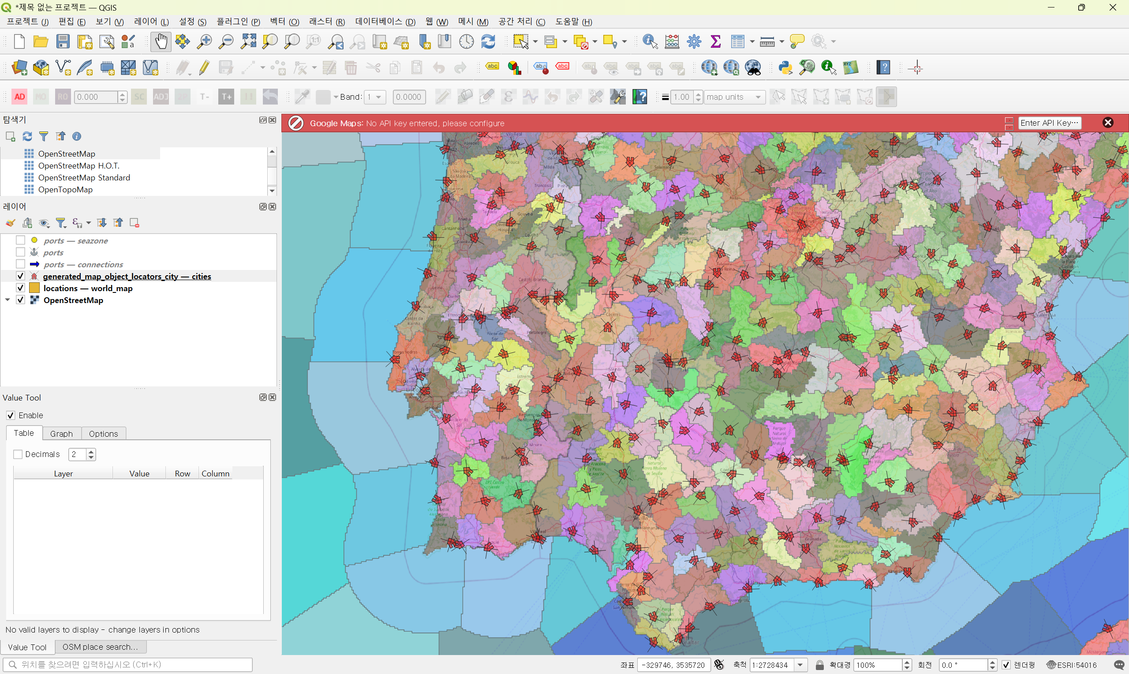Click the ESRI:54016 CRS button
This screenshot has width=1129, height=674.
[1071, 665]
